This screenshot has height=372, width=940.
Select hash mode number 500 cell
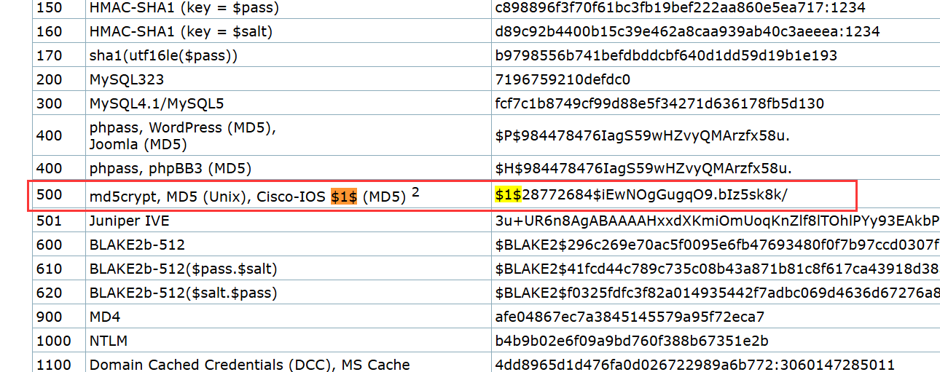coord(50,195)
